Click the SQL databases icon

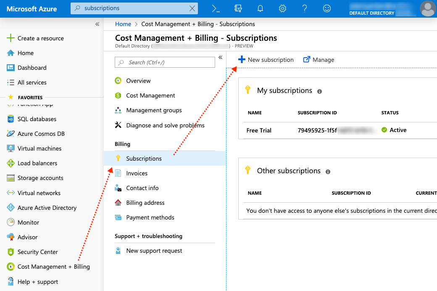click(11, 119)
